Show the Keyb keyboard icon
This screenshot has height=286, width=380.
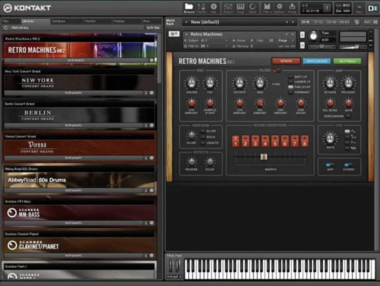[x=240, y=8]
